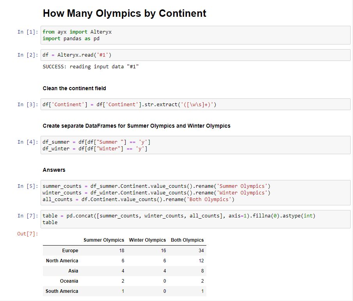Image resolution: width=353 pixels, height=301 pixels.
Task: Click the import code cell for ayx and pandas
Action: 195,35
